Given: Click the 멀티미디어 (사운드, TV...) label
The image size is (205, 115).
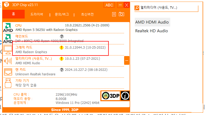Looking at the screenshot, I should point(34,58).
